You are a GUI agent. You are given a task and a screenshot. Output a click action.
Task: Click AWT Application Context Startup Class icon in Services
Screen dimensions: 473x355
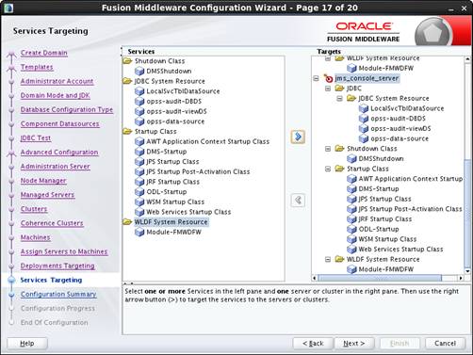pos(139,141)
